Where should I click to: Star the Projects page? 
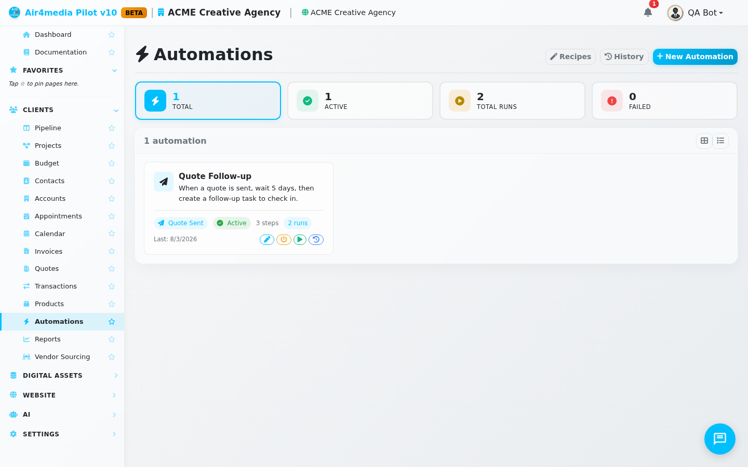click(x=112, y=146)
